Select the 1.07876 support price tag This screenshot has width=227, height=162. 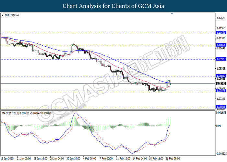point(221,91)
